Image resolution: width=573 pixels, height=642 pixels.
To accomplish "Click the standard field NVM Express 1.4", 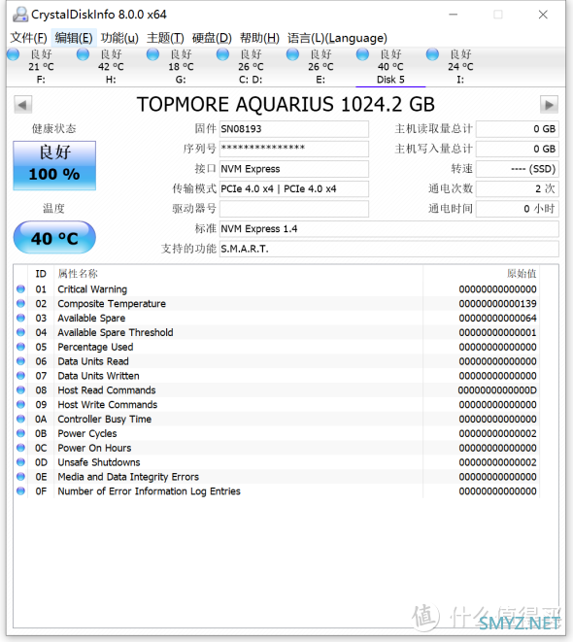I will (388, 229).
